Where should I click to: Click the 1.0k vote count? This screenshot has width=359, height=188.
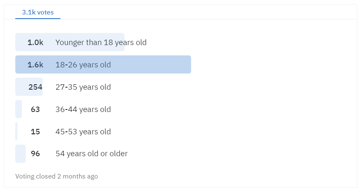(x=35, y=42)
